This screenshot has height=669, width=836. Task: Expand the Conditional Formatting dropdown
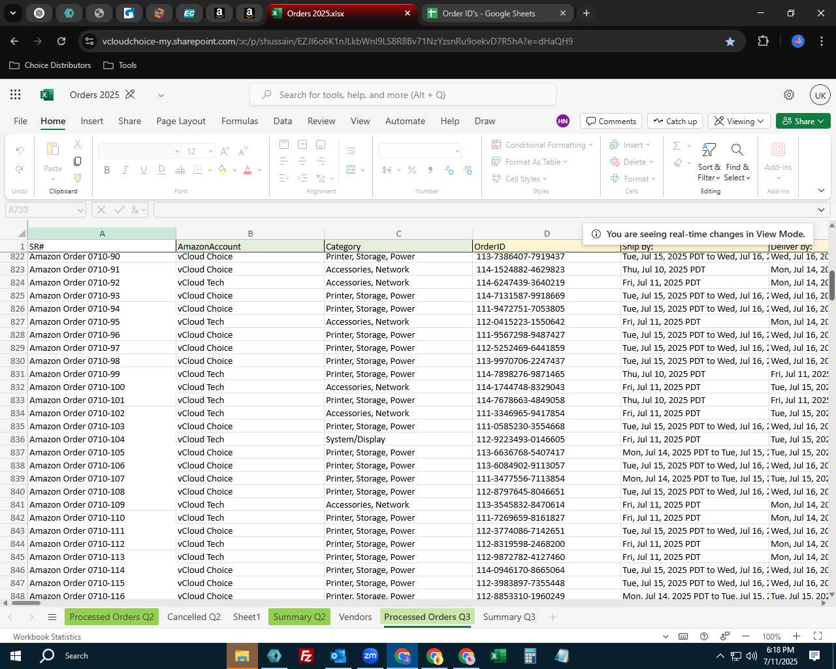[x=590, y=145]
